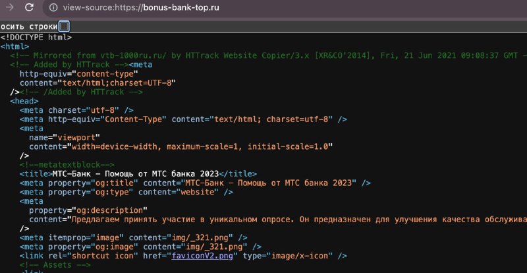Click the <!DOCTYPE html> line
Screen dimensions: 527x273
(x=36, y=37)
